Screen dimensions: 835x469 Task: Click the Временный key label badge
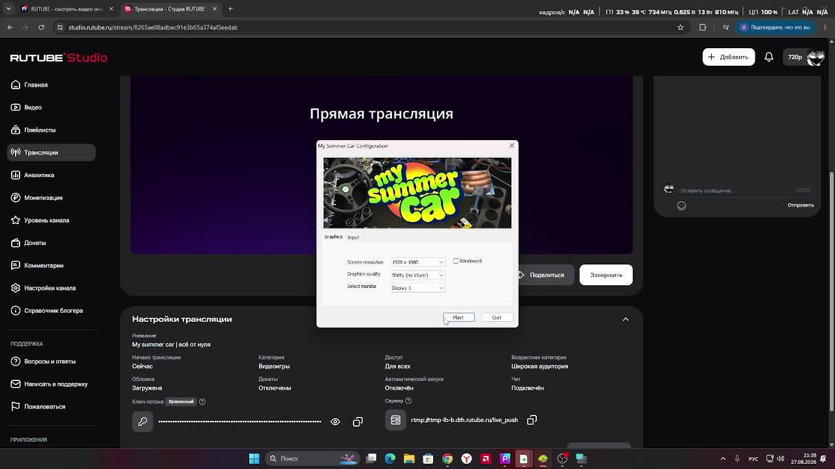[x=181, y=401]
